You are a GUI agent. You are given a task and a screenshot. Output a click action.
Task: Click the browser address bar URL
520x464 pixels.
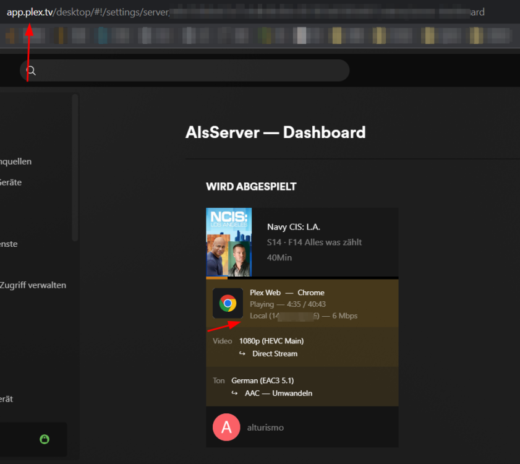pyautogui.click(x=245, y=12)
